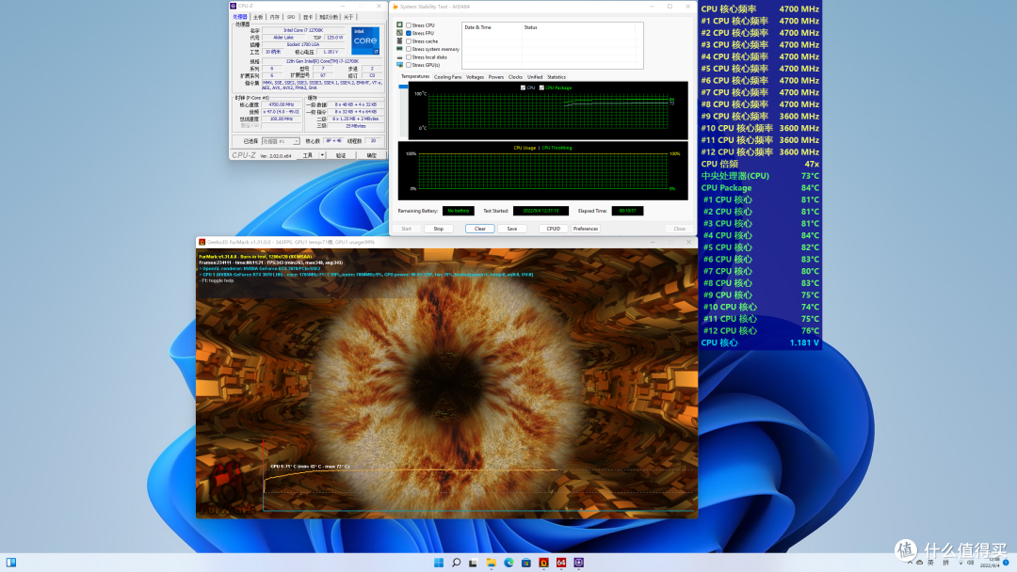Switch to FurMark via its taskbar icon

543,563
